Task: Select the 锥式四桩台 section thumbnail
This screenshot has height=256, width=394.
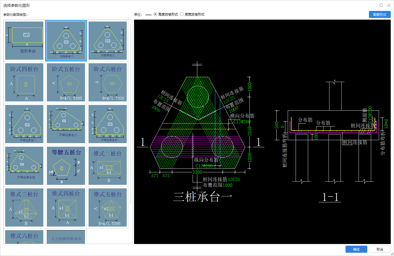Action: click(66, 207)
